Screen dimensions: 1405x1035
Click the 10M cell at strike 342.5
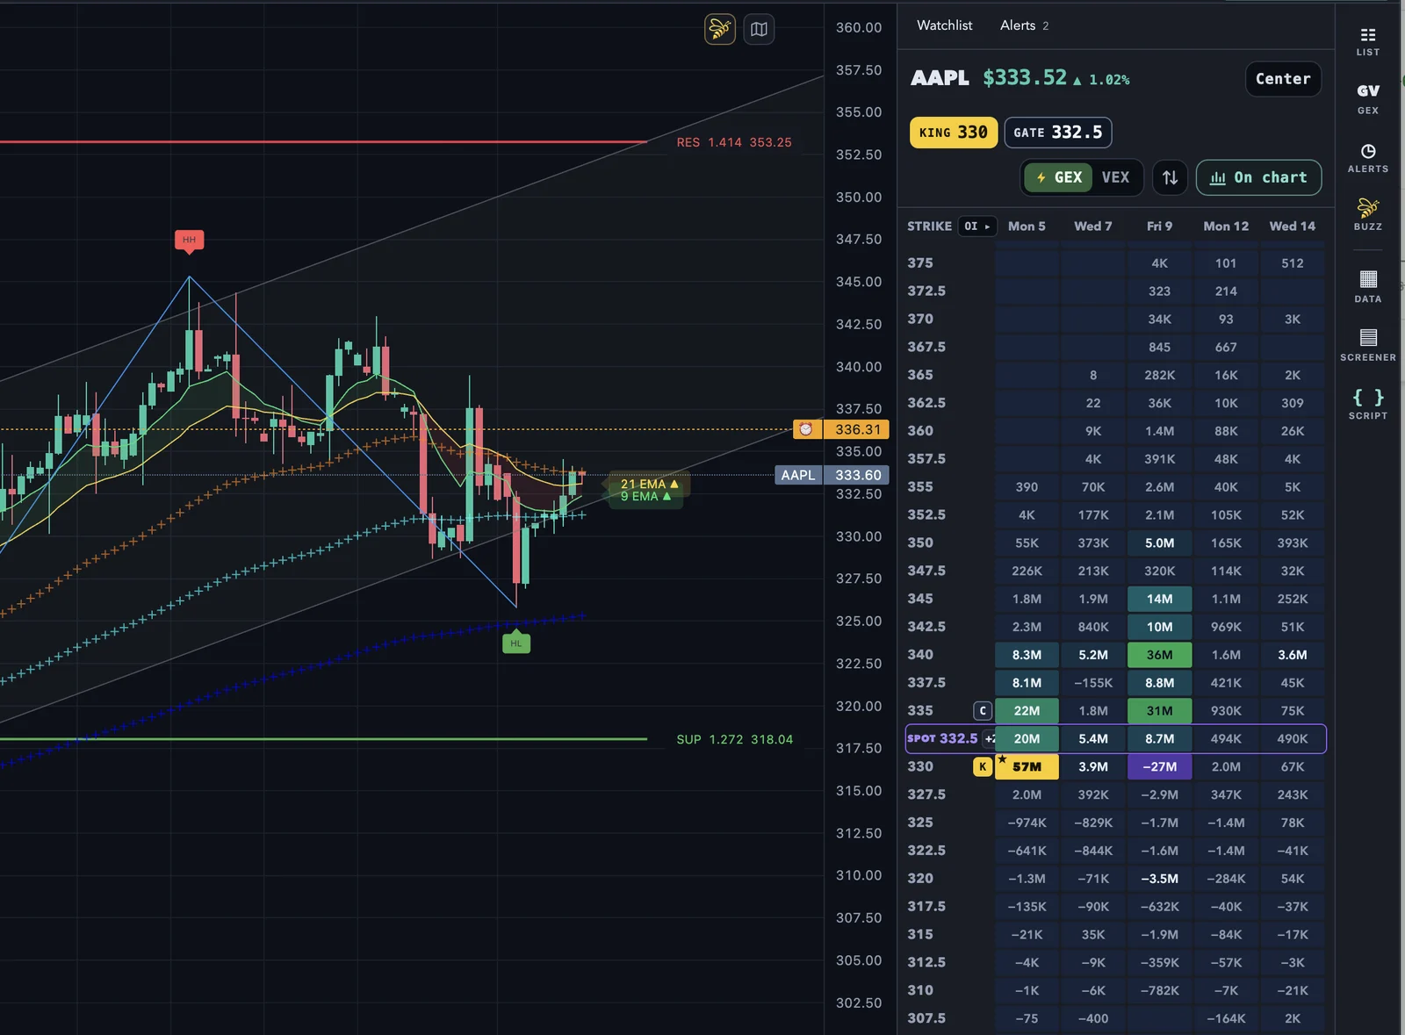click(1159, 627)
